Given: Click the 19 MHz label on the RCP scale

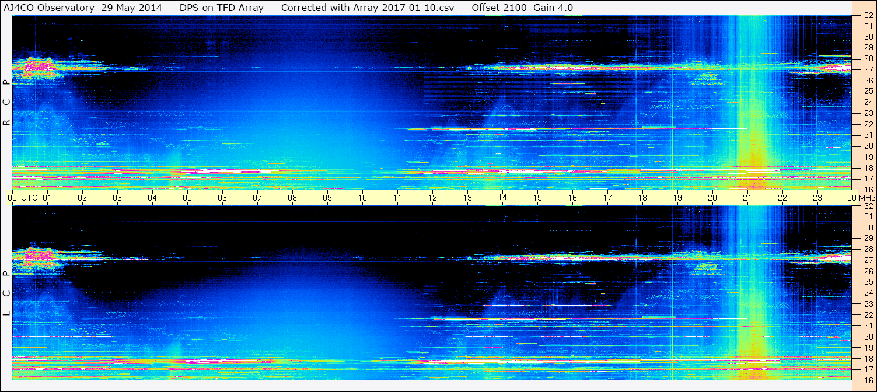Looking at the screenshot, I should (868, 157).
